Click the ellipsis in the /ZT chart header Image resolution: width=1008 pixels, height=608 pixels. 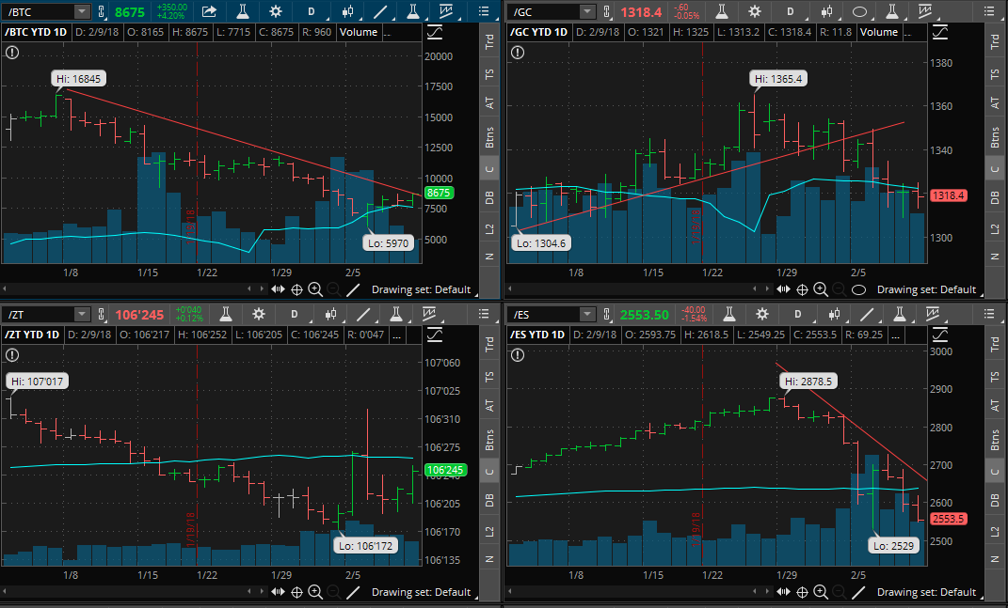[x=396, y=335]
